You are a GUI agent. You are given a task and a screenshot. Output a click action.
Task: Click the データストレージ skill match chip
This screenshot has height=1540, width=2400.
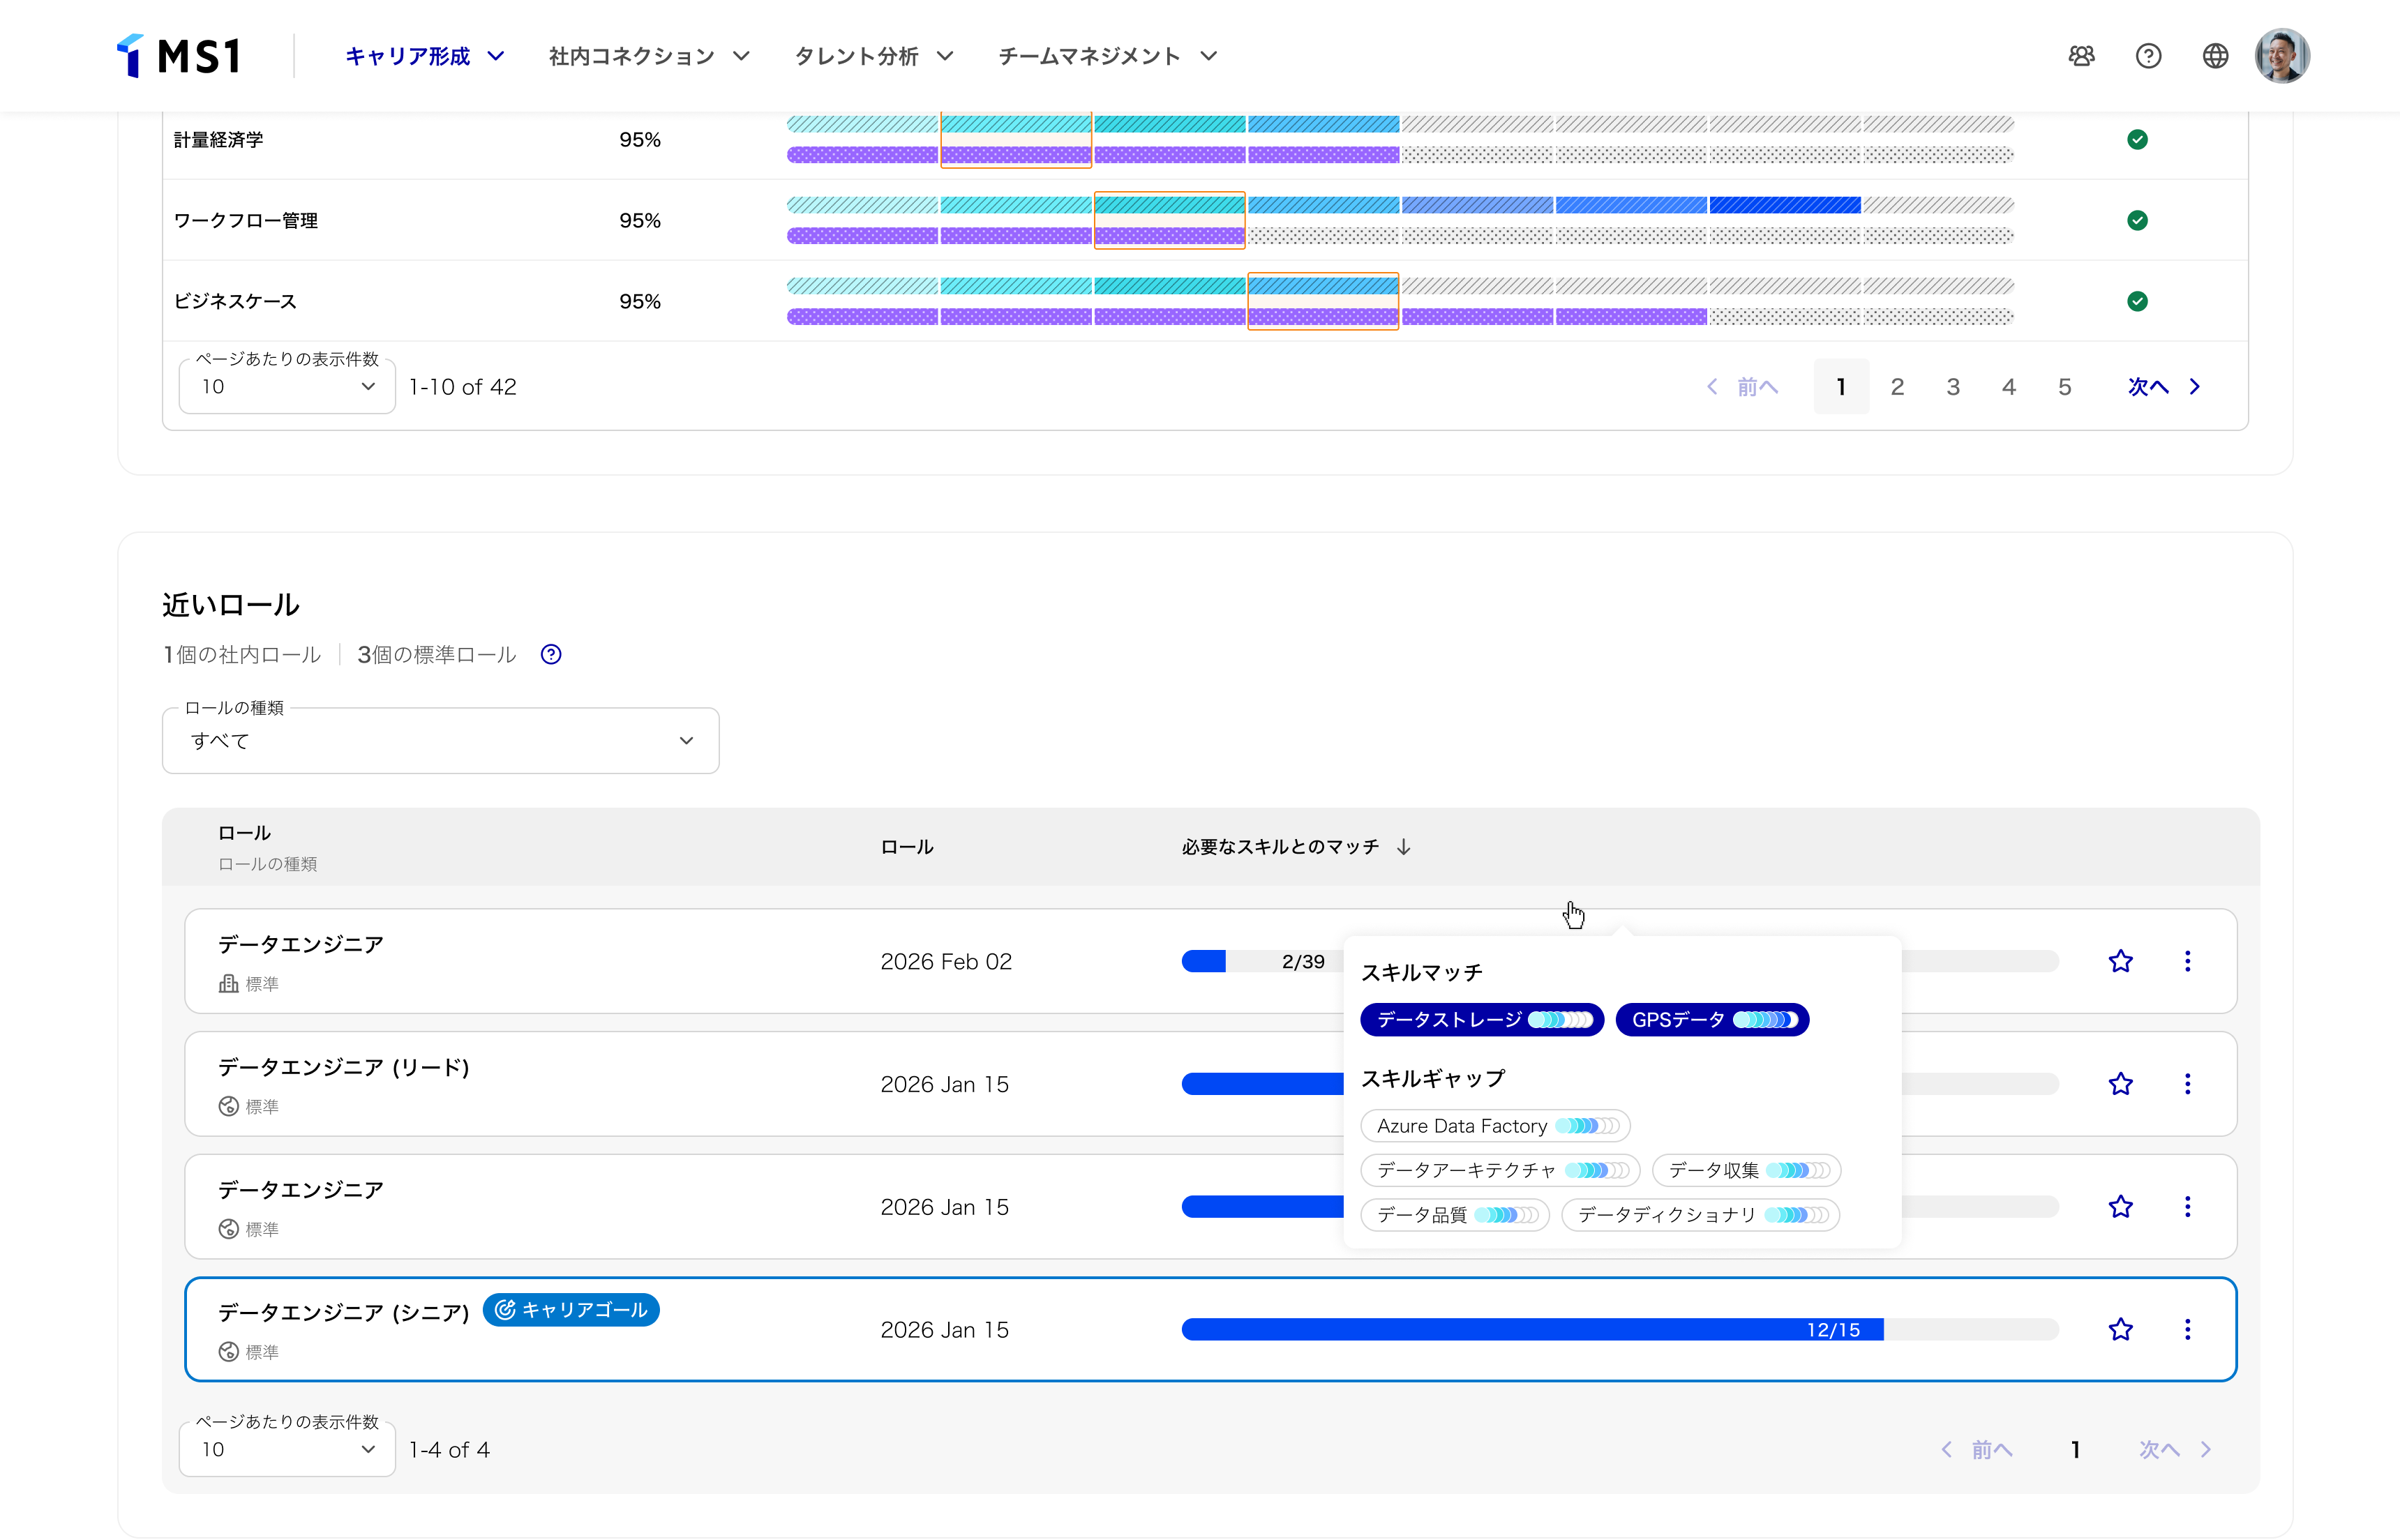click(1482, 1020)
